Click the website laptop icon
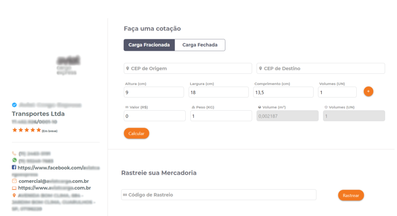Screen dimensions: 397x216 tap(14, 188)
